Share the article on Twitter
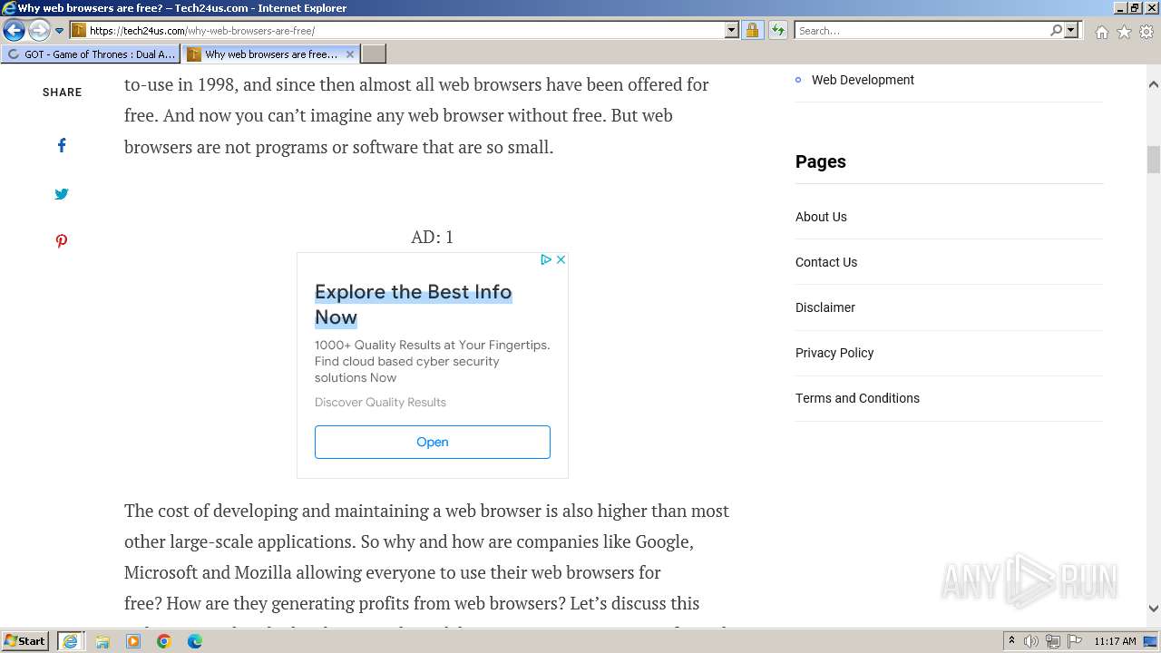The width and height of the screenshot is (1161, 653). point(62,193)
